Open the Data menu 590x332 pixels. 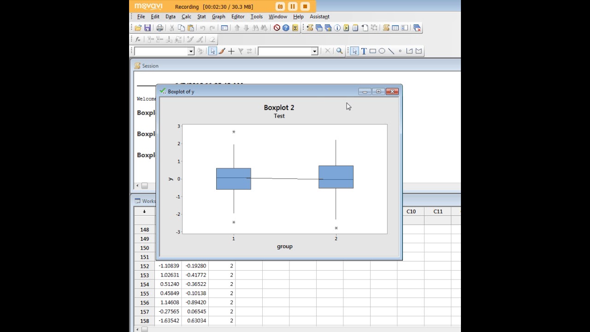click(x=171, y=17)
